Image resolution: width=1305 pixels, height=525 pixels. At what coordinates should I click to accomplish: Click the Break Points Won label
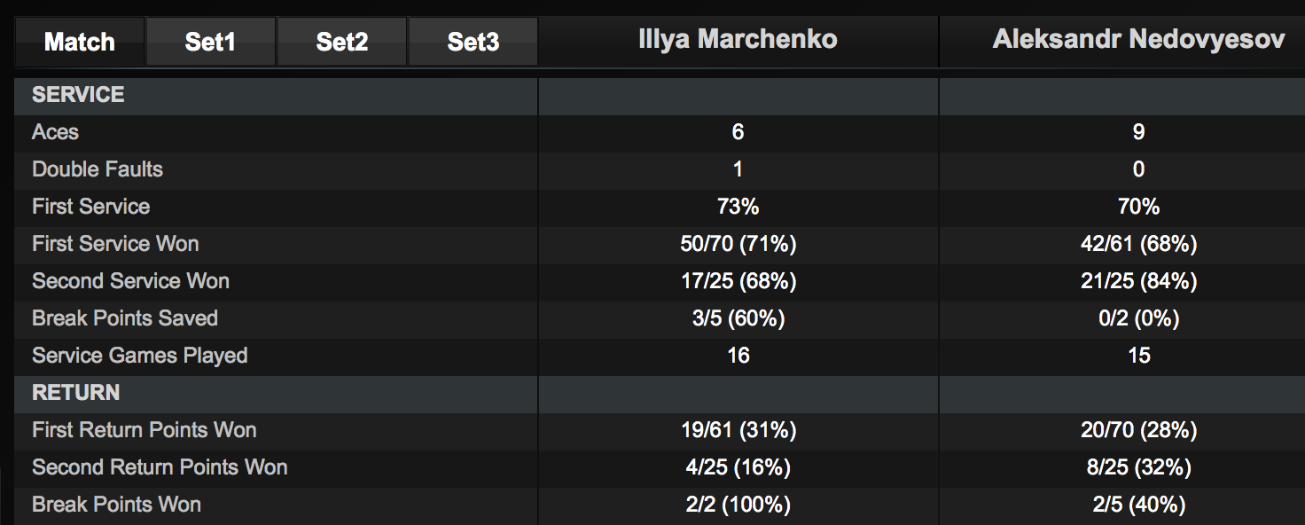(x=116, y=505)
